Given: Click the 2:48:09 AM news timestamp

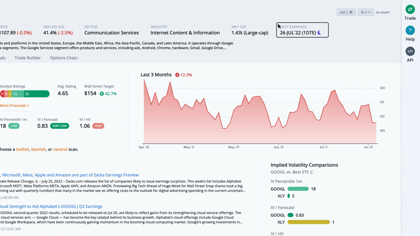Looking at the screenshot, I should pos(9,198).
